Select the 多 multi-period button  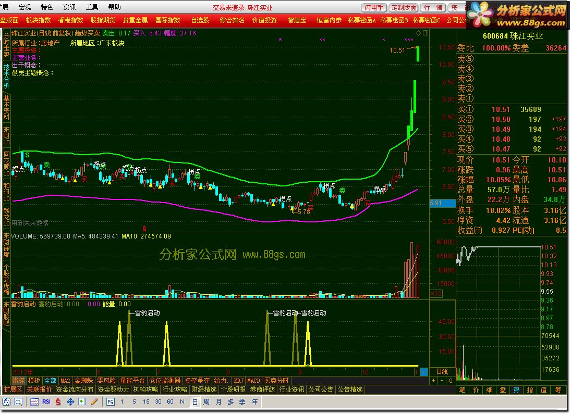(230, 402)
